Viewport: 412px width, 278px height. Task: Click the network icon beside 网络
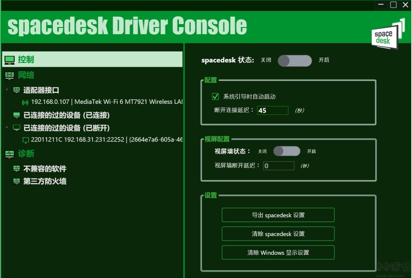point(10,75)
